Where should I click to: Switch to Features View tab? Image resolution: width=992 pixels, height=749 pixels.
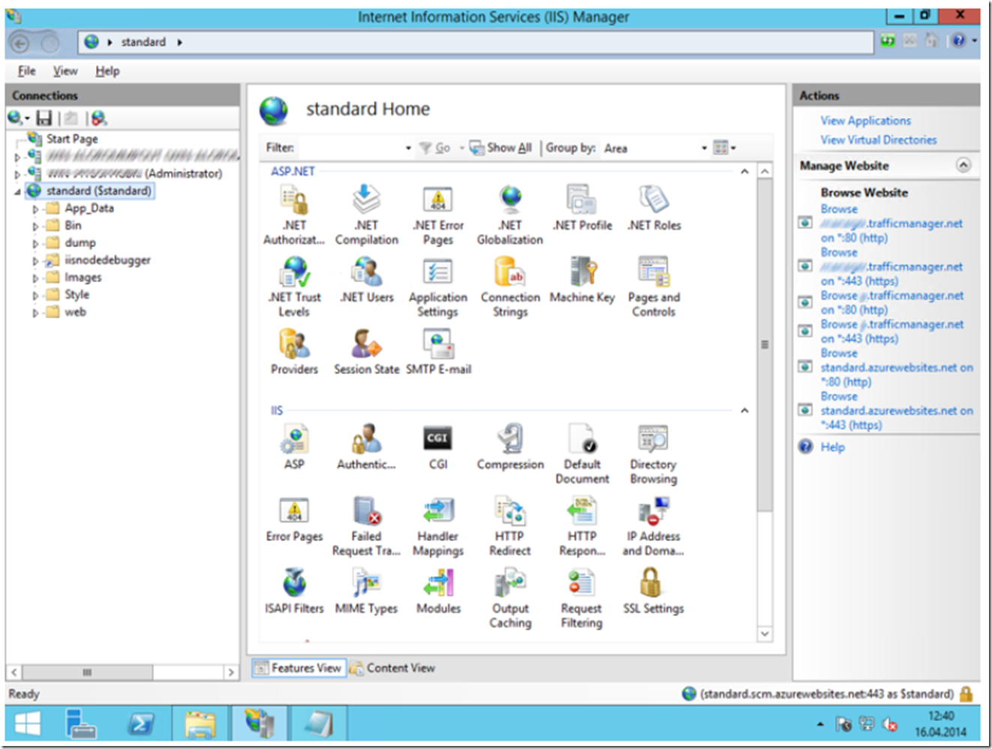[298, 667]
